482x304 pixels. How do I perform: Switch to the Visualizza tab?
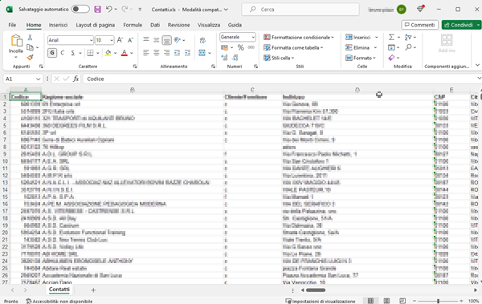pyautogui.click(x=209, y=25)
